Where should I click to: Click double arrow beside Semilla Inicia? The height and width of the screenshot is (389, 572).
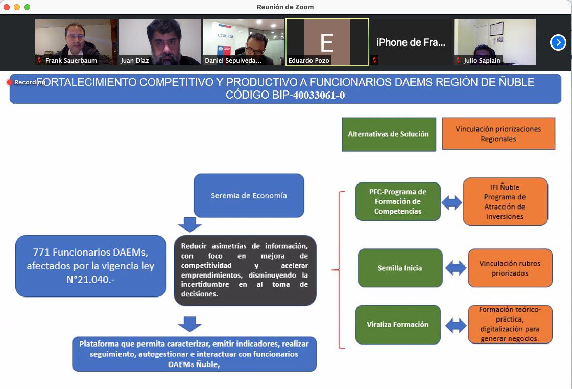(456, 268)
